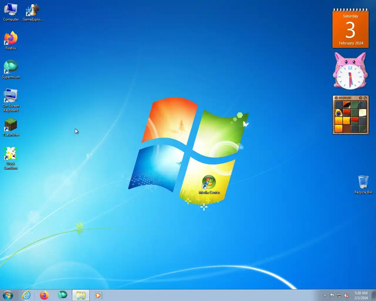Click the puzzle solve/shuffle arrows icon
Screen dimensions: 376x301
(365, 98)
